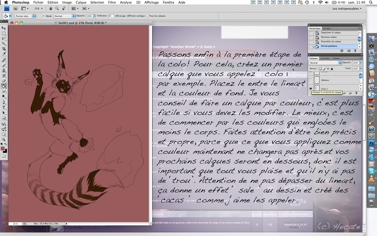Select the Path Selection tool
The image size is (377, 236).
[x=4, y=113]
